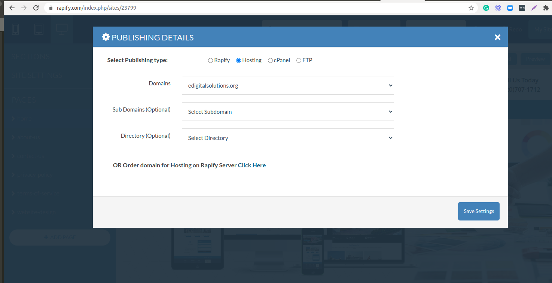
Task: Open the browser Extensions puzzle menu
Action: (x=546, y=8)
